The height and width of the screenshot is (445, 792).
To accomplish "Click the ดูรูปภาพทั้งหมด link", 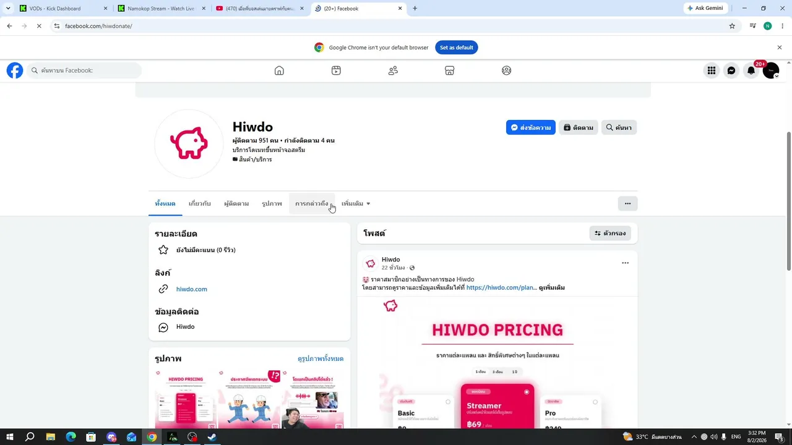I will point(321,358).
